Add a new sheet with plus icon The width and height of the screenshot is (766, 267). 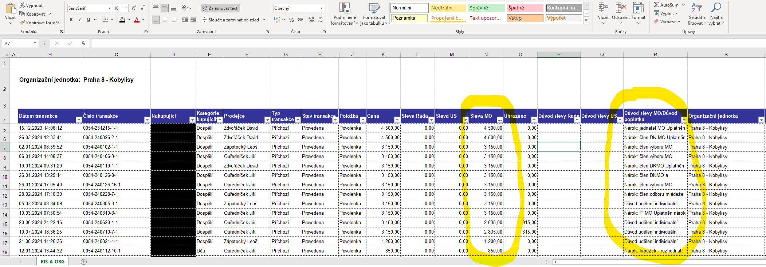[x=84, y=262]
